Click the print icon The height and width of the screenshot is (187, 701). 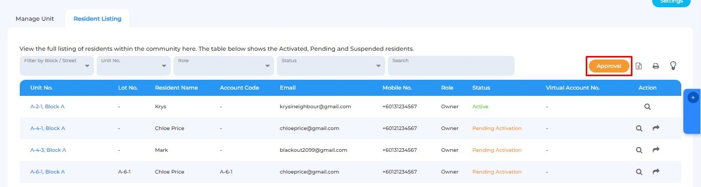pyautogui.click(x=656, y=66)
